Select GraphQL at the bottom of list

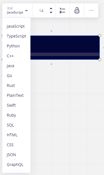pos(16,165)
